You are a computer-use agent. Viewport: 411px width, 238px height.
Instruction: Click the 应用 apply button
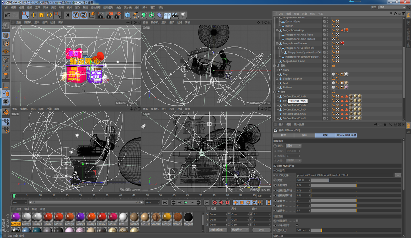click(262, 230)
